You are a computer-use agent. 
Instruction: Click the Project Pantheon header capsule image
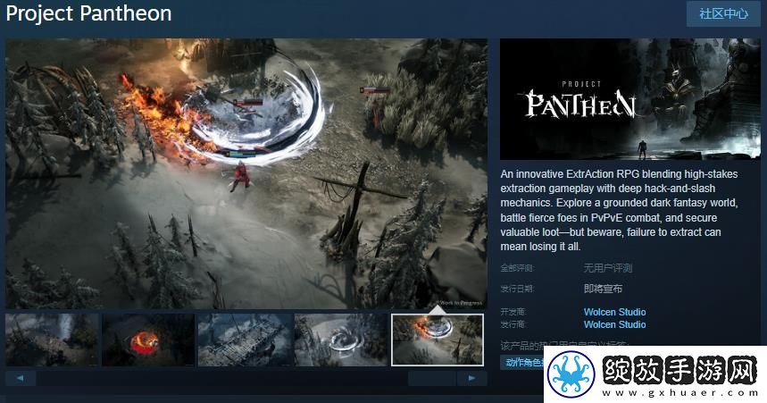630,99
